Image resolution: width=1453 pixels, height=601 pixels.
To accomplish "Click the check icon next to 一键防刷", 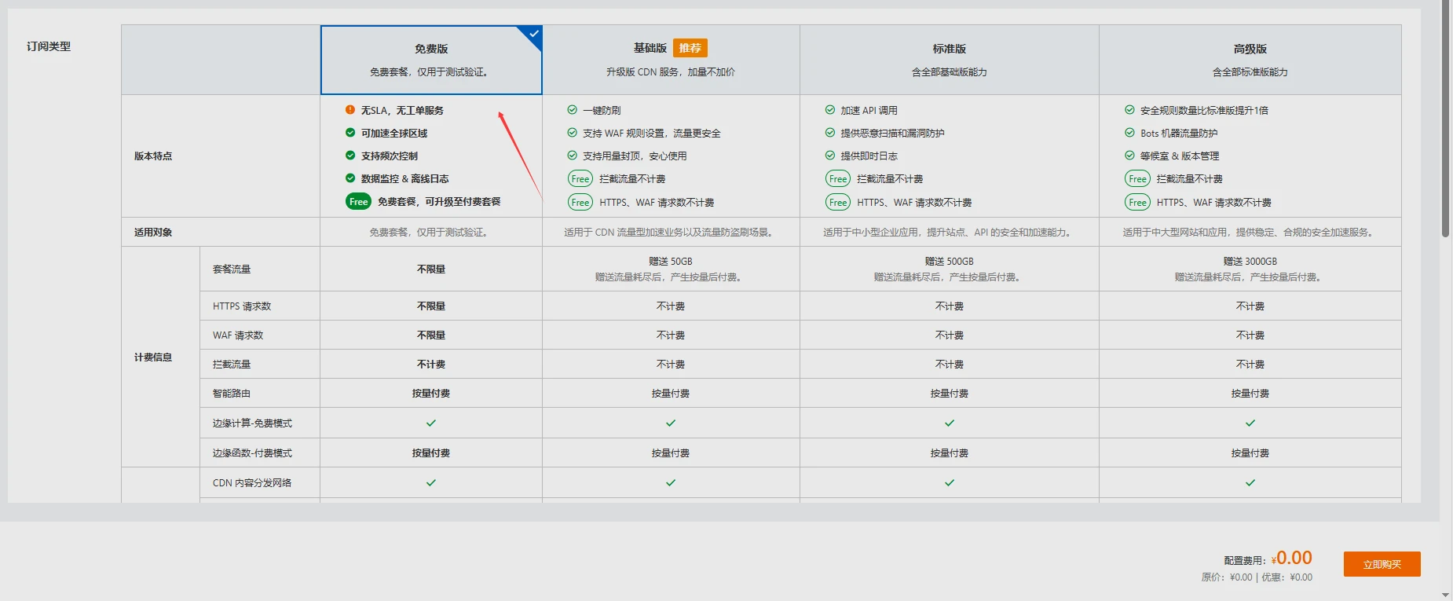I will click(x=573, y=110).
